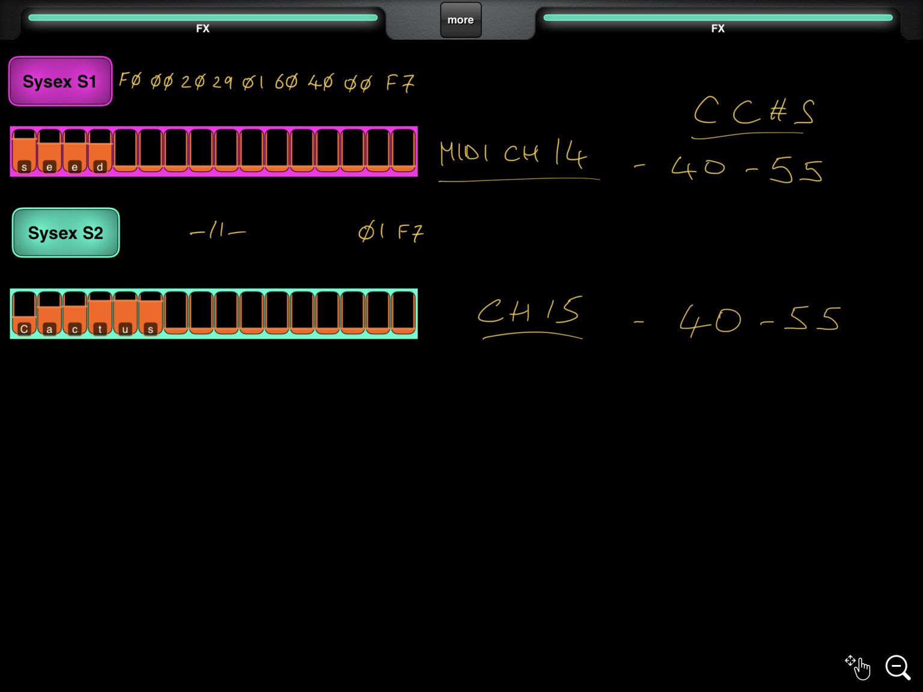Open the "more" button at the top
Viewport: 923px width, 692px height.
click(461, 20)
